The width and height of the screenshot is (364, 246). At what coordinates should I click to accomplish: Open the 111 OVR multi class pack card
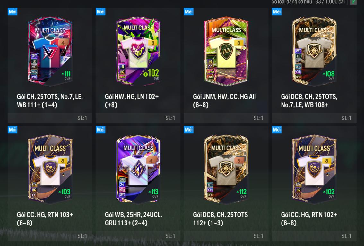point(50,51)
